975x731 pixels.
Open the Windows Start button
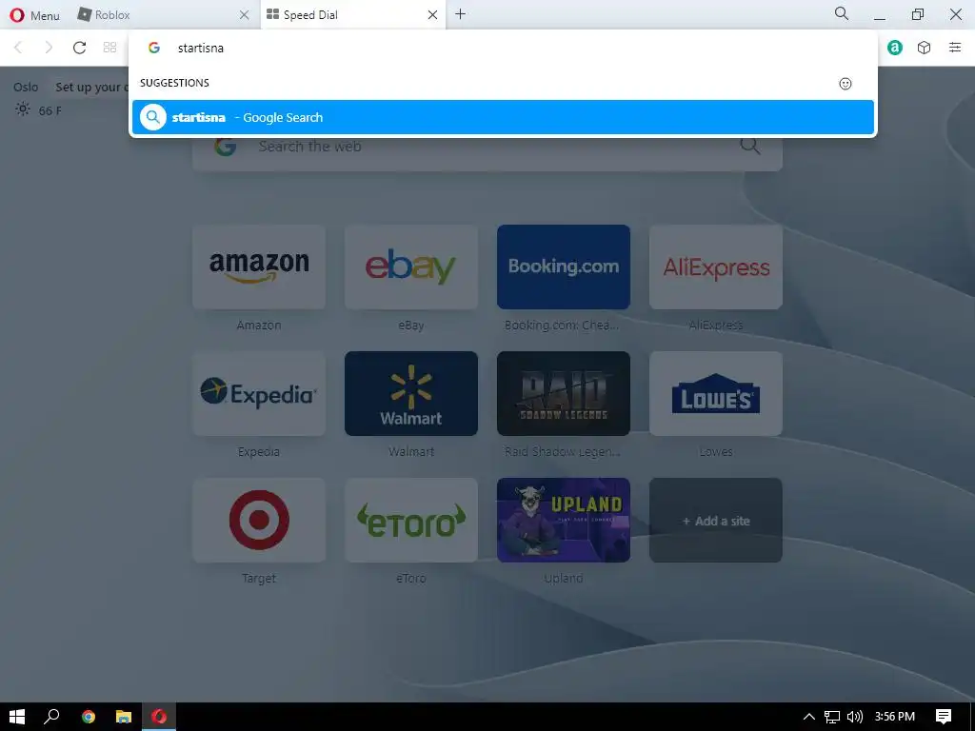coord(17,717)
